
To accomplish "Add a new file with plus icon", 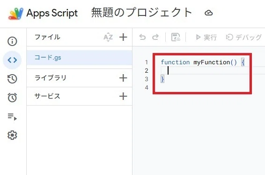I will coord(123,37).
